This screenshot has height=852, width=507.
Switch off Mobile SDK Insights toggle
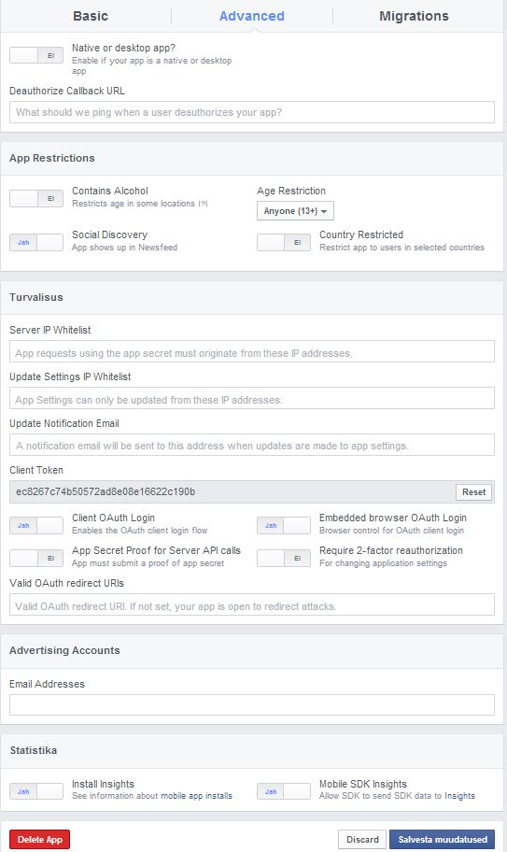coord(283,791)
